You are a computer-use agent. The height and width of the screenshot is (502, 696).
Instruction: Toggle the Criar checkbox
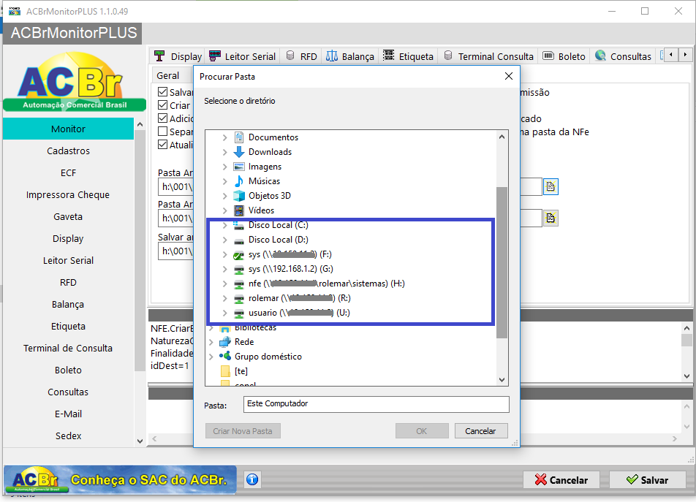163,105
